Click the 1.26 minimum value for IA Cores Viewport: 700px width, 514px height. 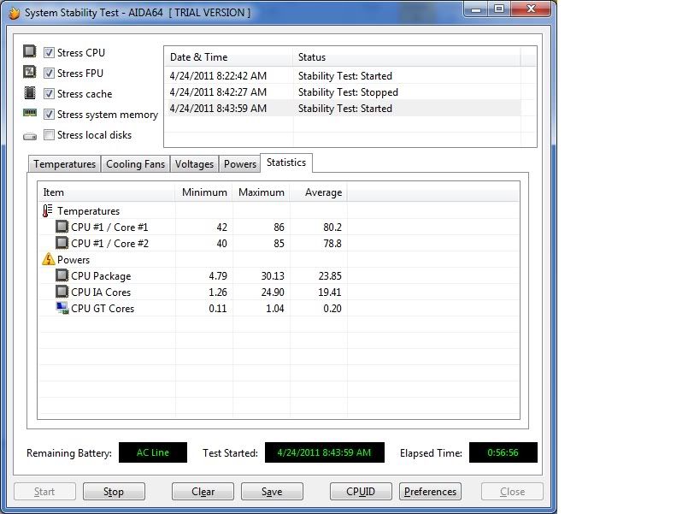[218, 292]
